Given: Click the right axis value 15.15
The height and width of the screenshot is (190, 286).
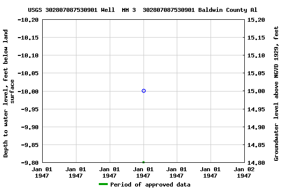Looking at the screenshot, I should coord(256,38).
